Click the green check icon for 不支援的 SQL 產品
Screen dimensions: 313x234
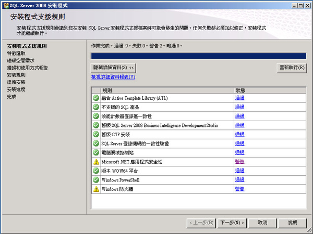point(96,107)
